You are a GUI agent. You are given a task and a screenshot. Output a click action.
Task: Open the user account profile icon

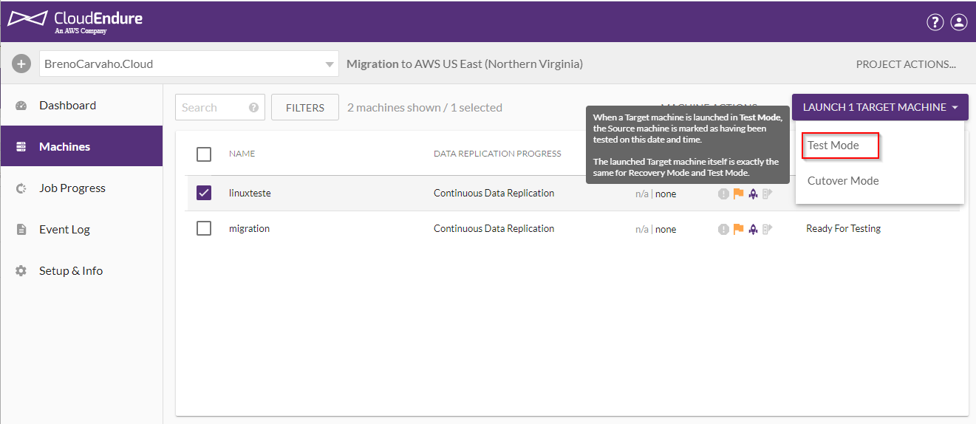click(958, 22)
